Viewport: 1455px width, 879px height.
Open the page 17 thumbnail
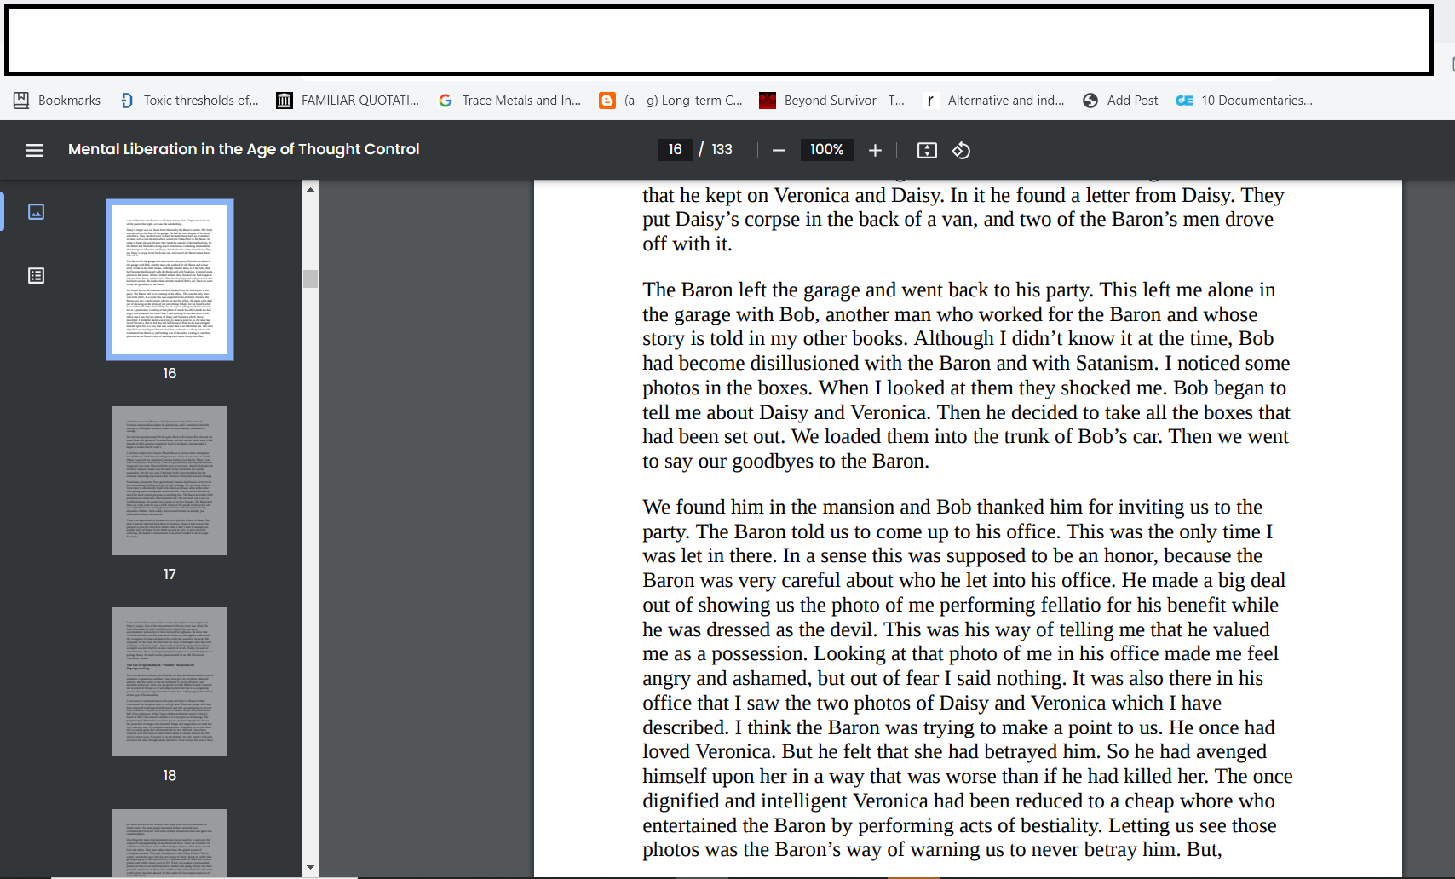tap(170, 480)
